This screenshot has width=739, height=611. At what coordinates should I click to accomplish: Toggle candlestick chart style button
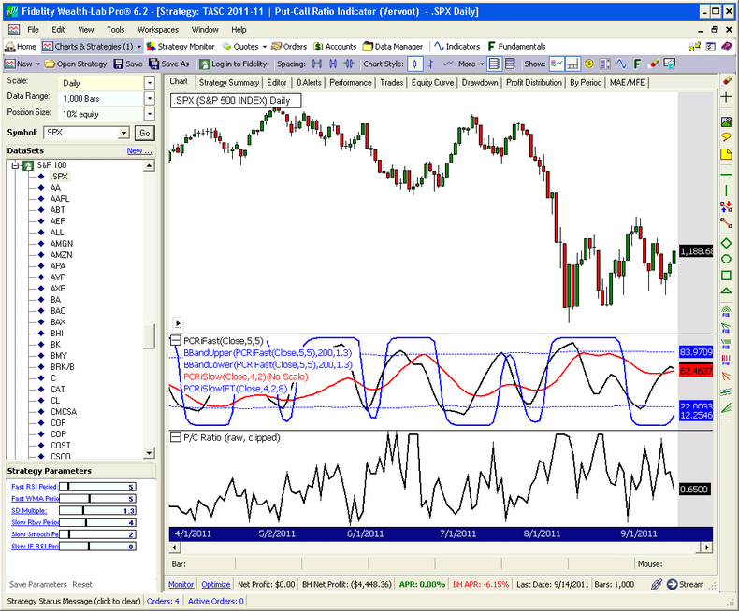[x=414, y=64]
